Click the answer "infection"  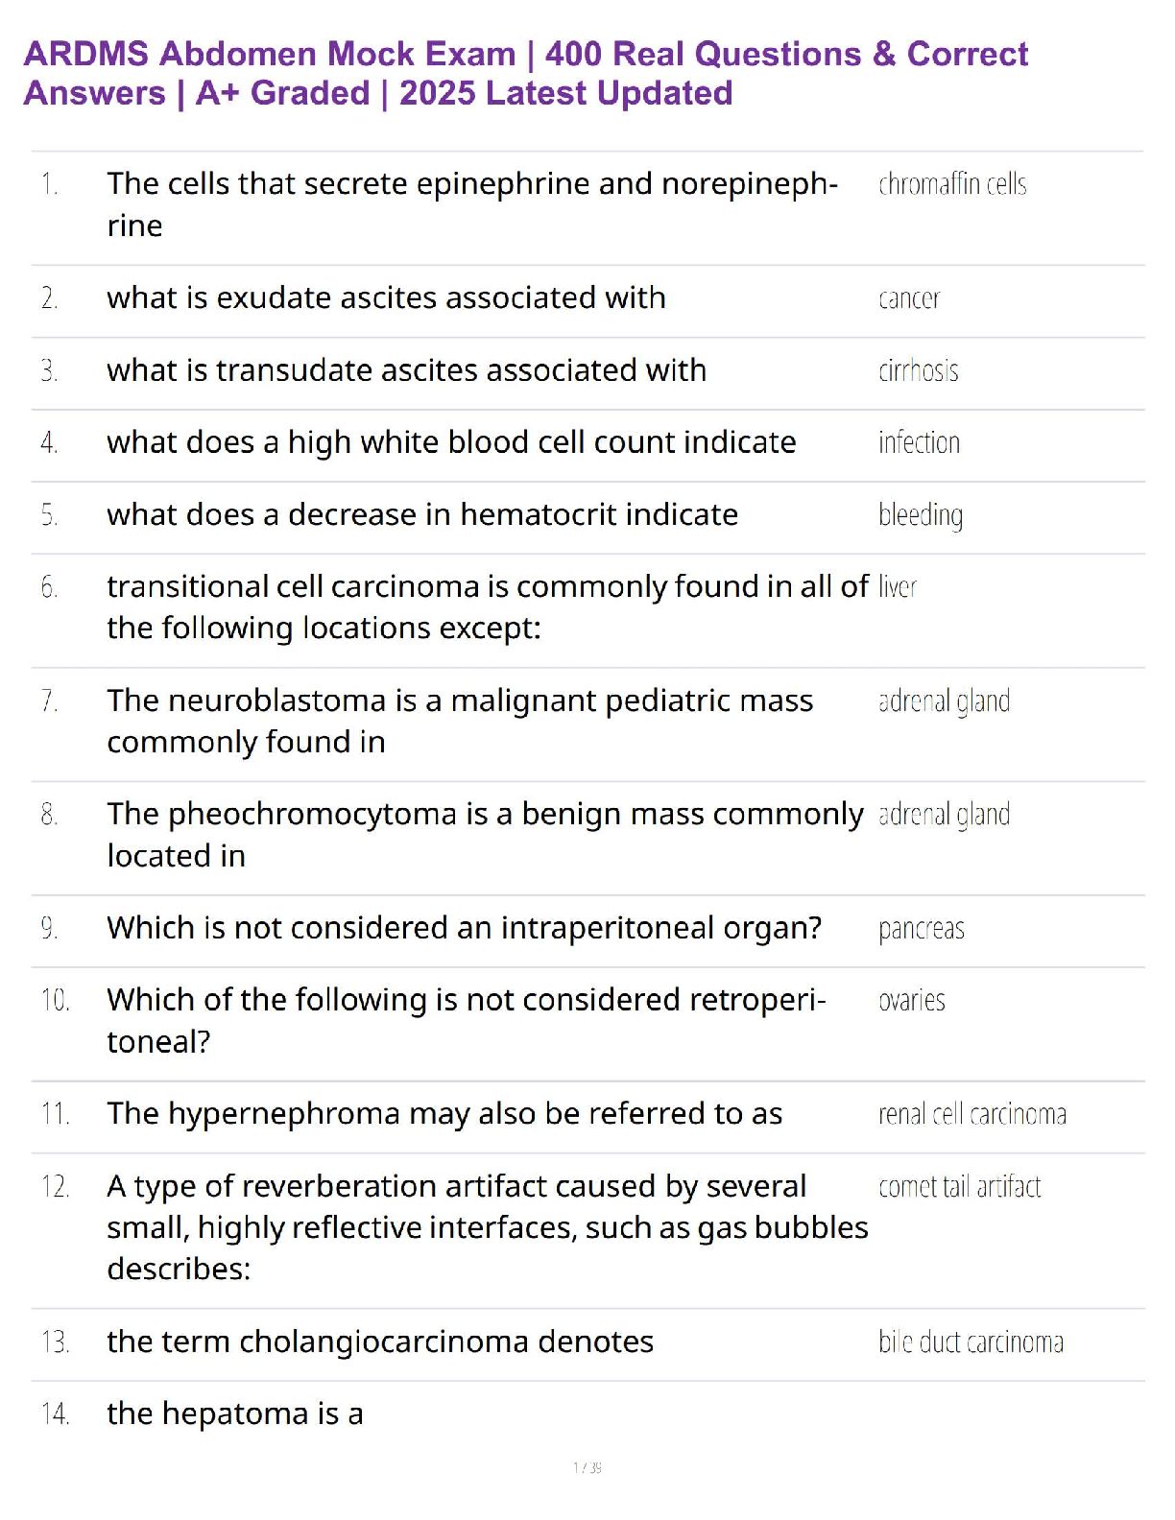click(x=919, y=442)
